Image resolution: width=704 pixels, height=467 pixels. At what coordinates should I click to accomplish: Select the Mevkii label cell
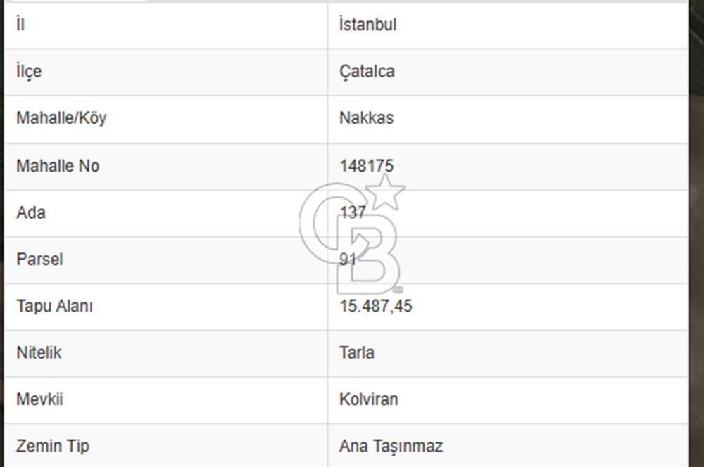pos(39,399)
